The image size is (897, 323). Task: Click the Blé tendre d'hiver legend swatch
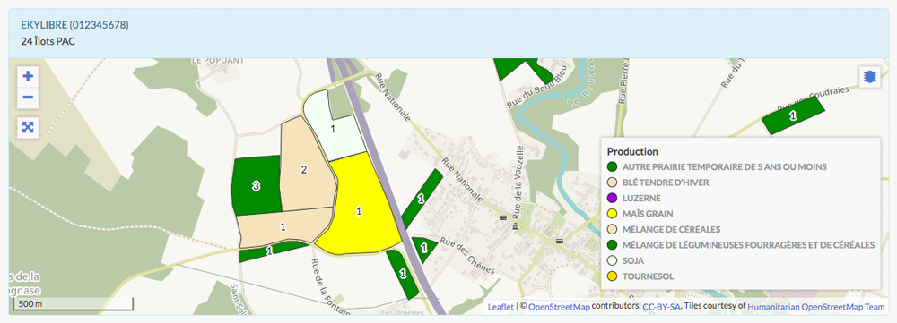coord(612,183)
